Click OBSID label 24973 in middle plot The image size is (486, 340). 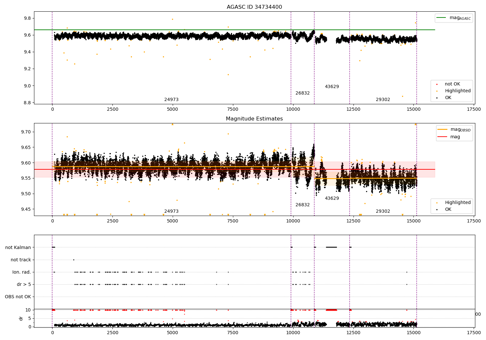pos(171,211)
